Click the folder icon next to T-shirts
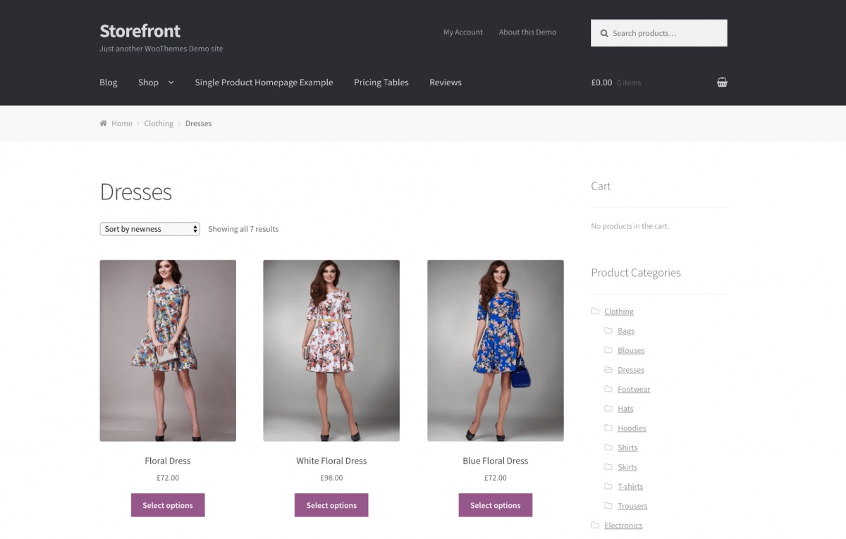The width and height of the screenshot is (846, 539). click(x=608, y=486)
